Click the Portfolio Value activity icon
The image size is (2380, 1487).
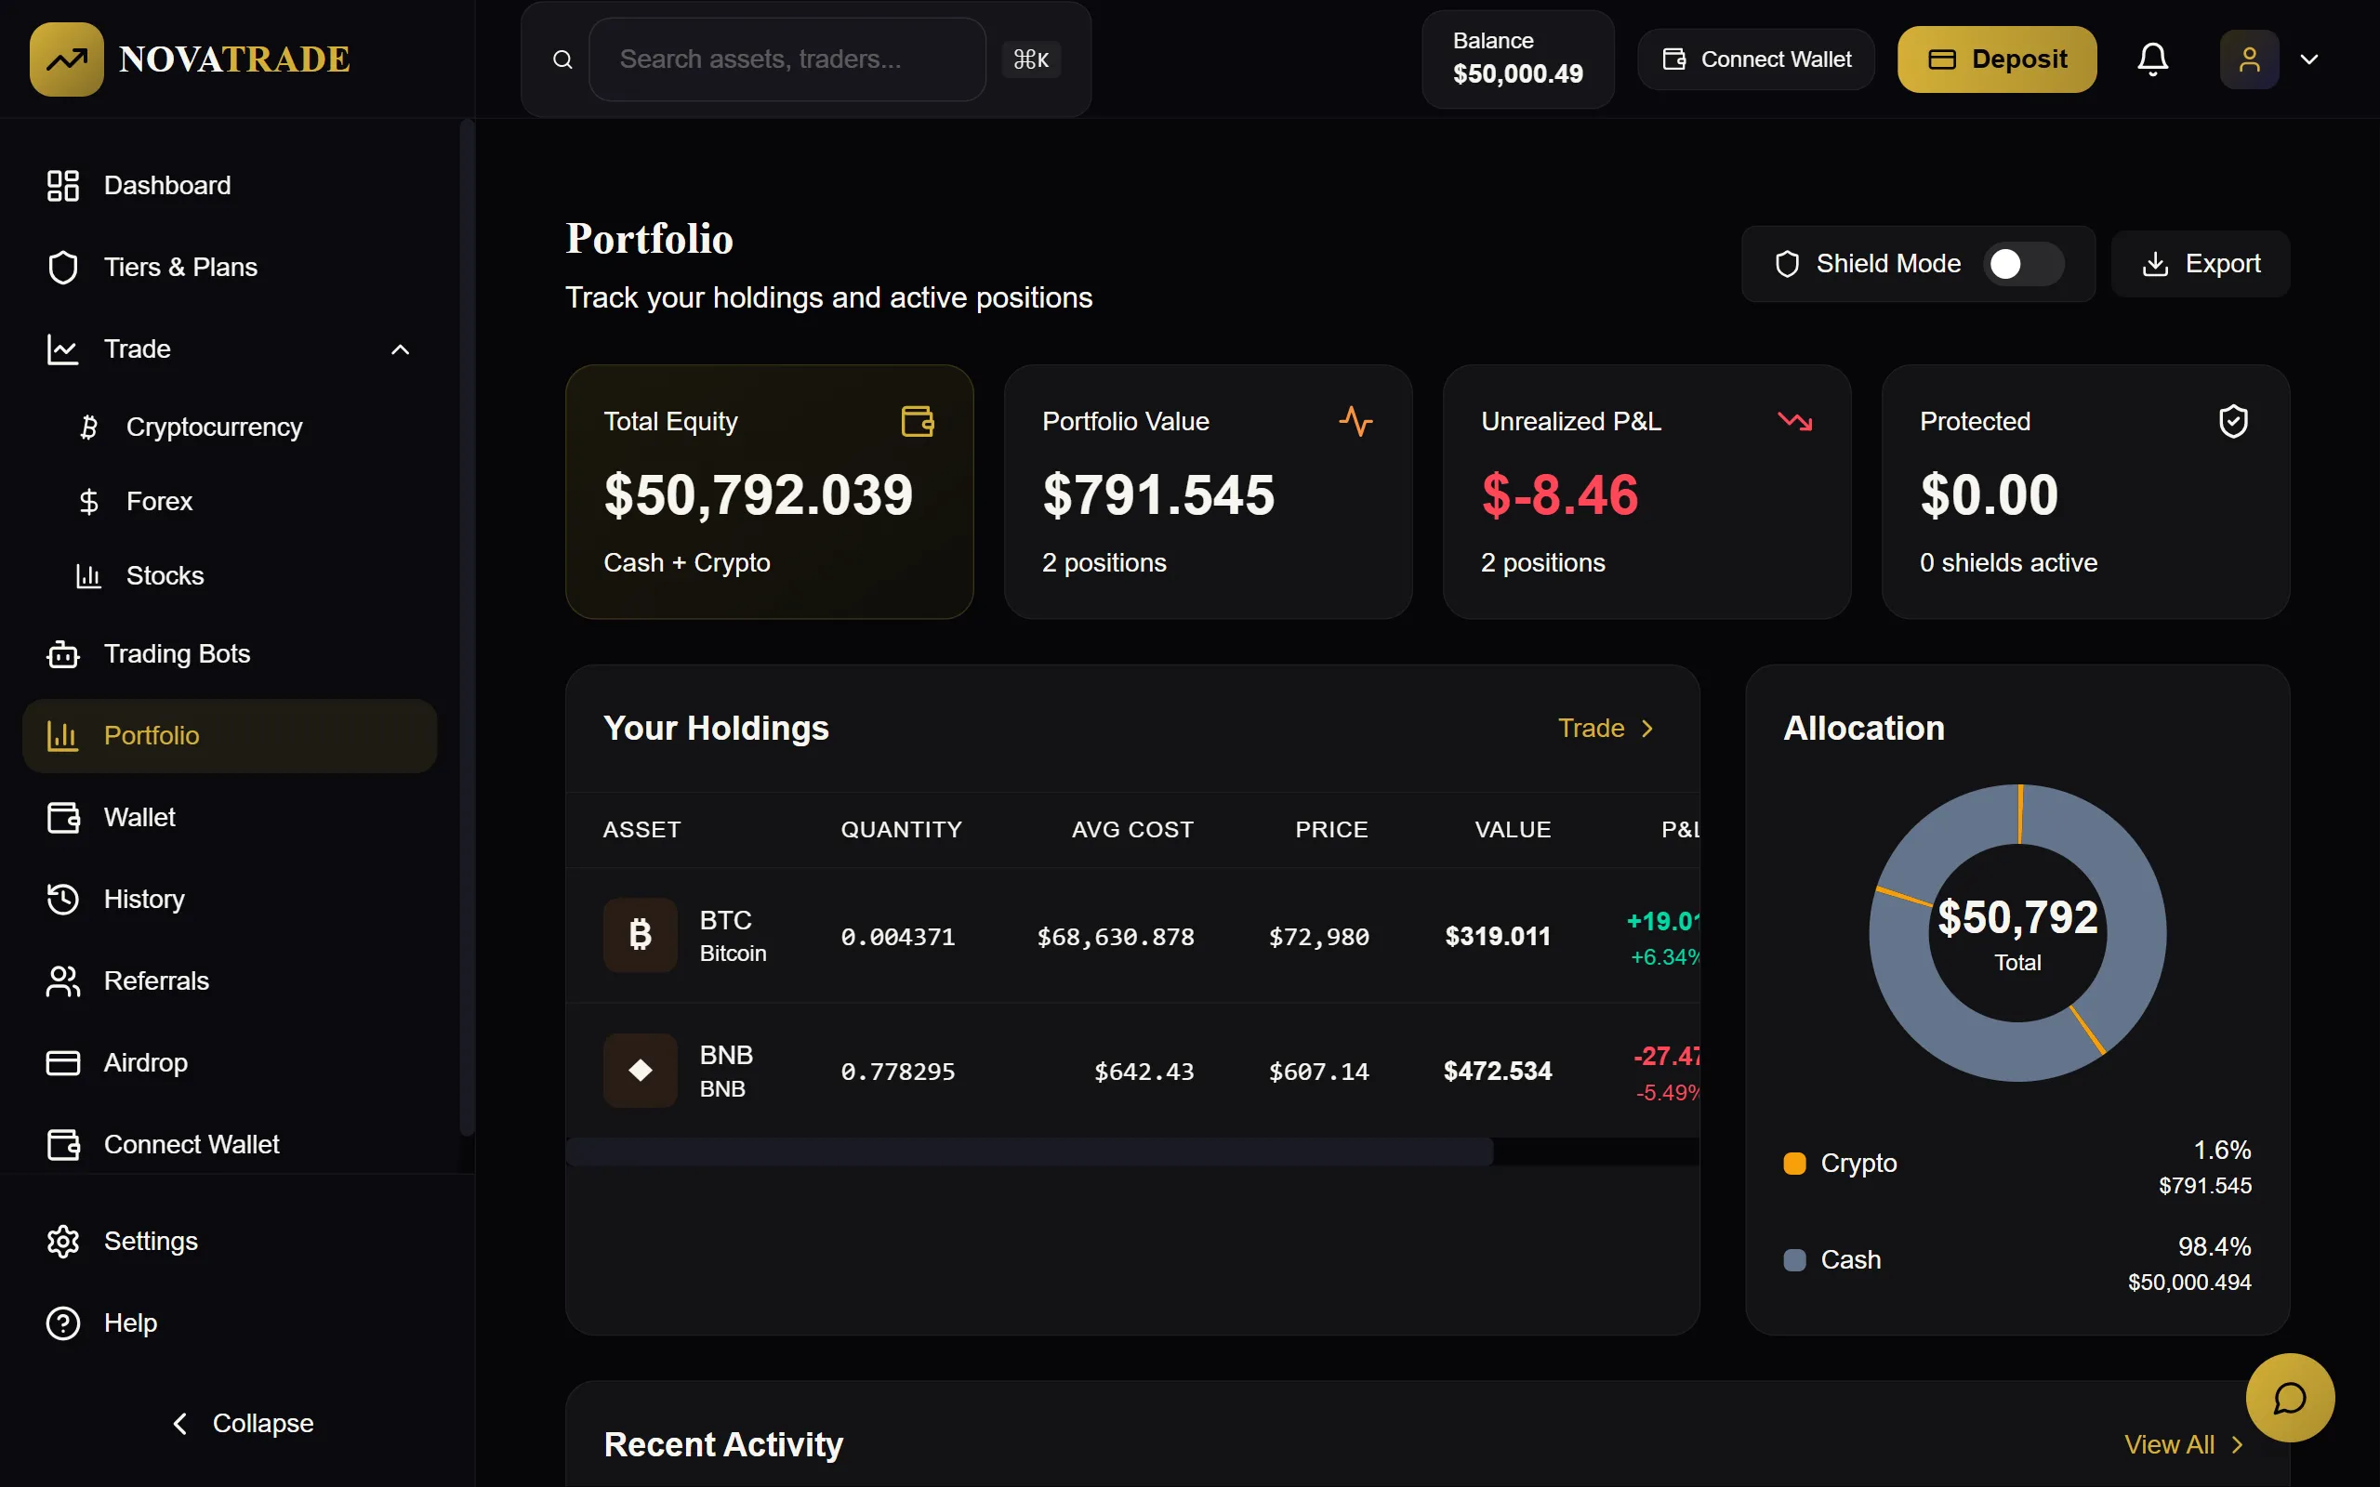point(1356,421)
